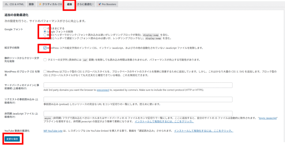Click the rocket icon on Pro Boosters tab
Screen dimensions: 285x146
(100, 4)
